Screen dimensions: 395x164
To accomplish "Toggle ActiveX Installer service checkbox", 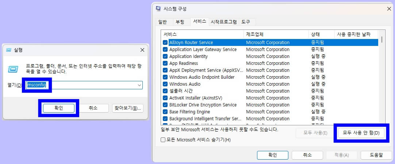I will coord(165,98).
